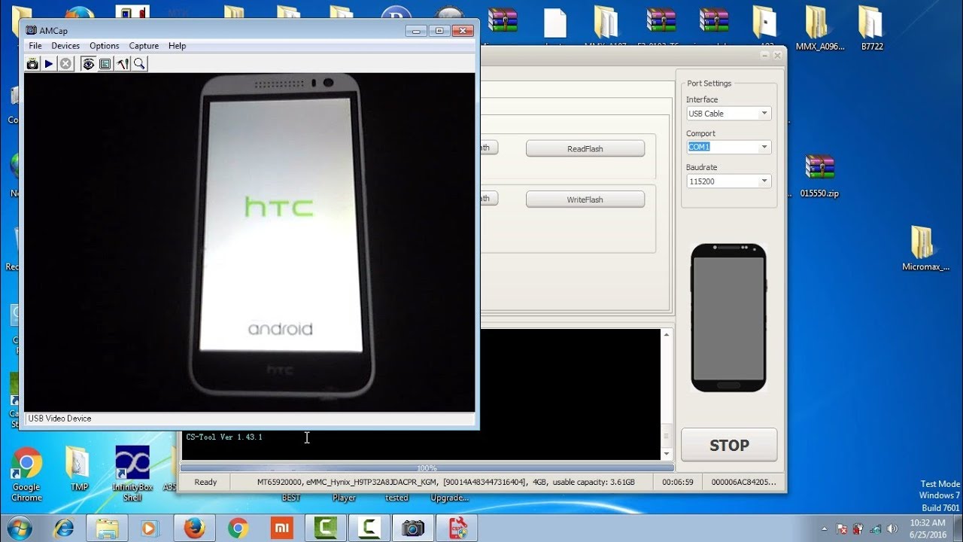Click the STOP button in CS-Tool

[729, 445]
